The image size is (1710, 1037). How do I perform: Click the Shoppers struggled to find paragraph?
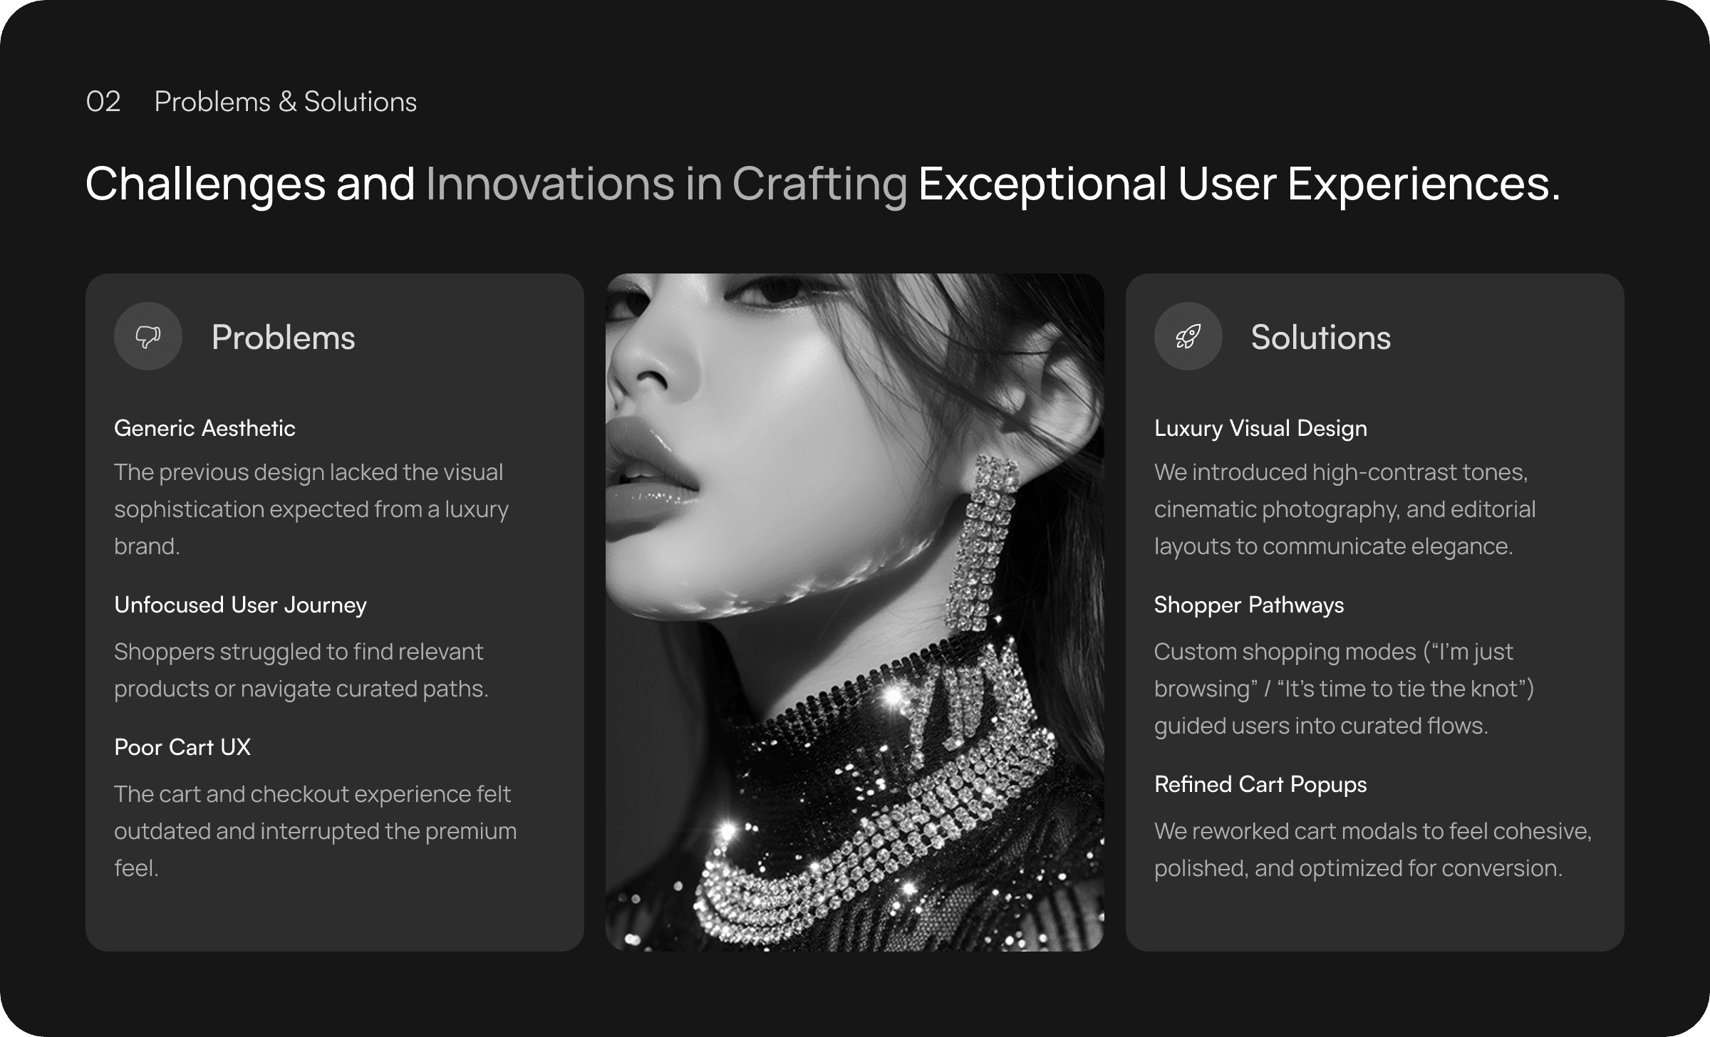point(301,670)
